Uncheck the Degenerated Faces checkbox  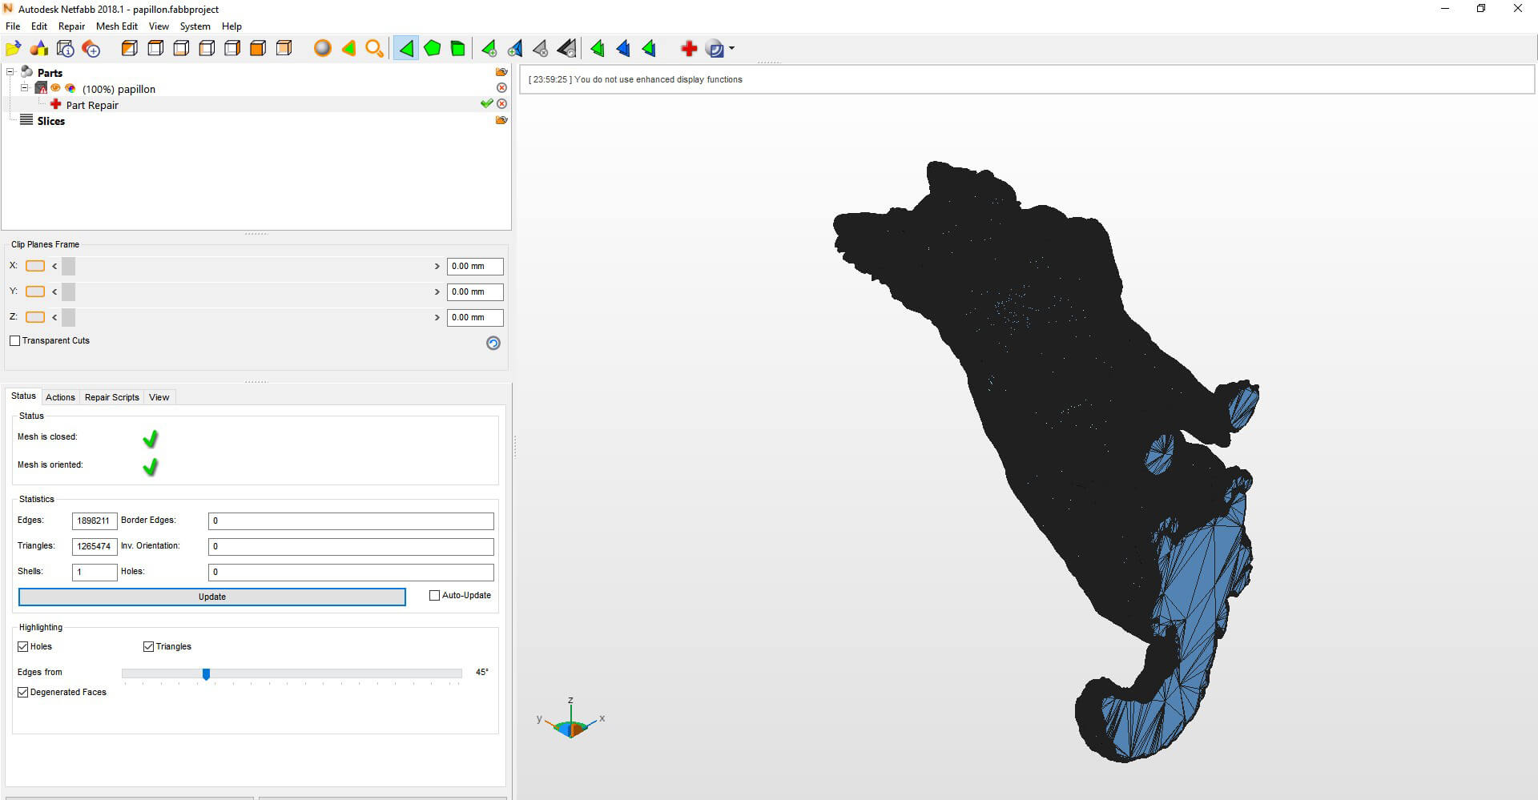pos(23,693)
